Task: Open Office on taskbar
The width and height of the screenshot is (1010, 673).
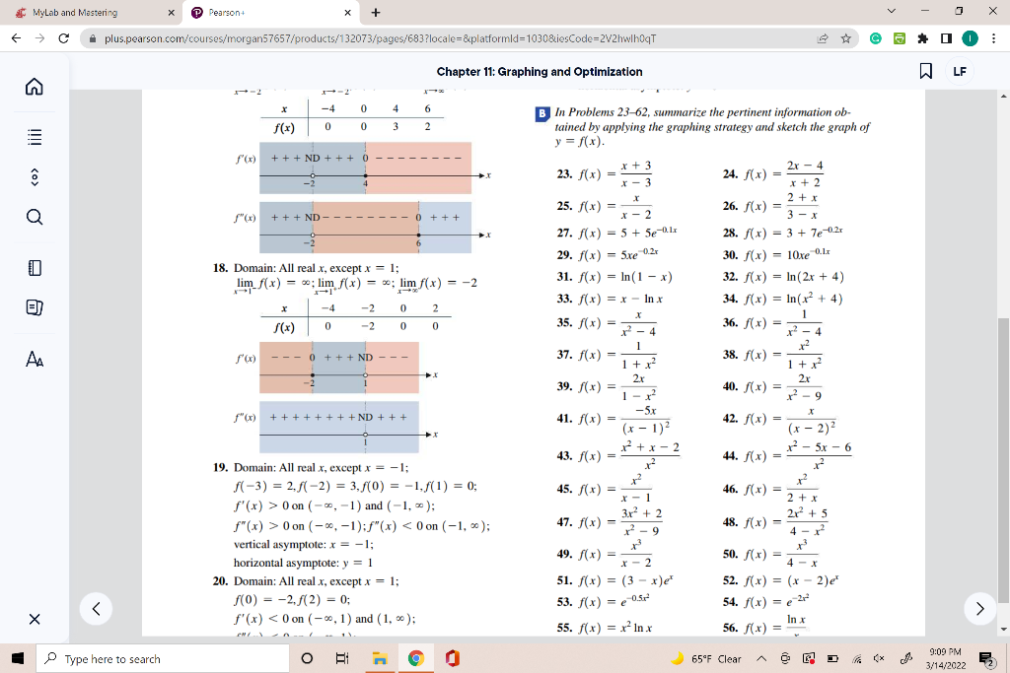Action: click(452, 658)
